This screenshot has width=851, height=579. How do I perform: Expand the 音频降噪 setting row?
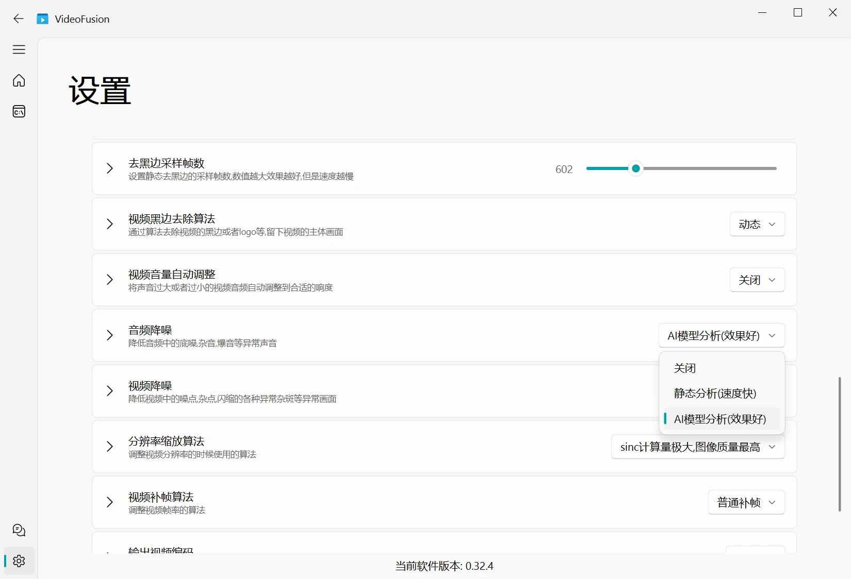point(110,335)
